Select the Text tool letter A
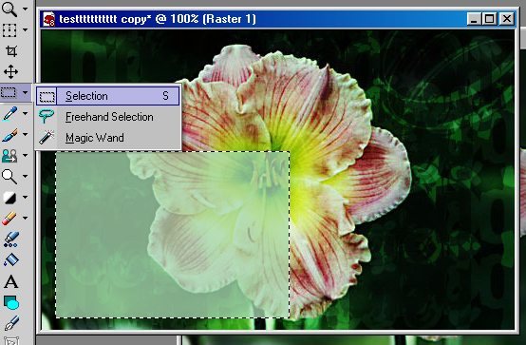Screen dimensions: 526x345 tap(11, 281)
